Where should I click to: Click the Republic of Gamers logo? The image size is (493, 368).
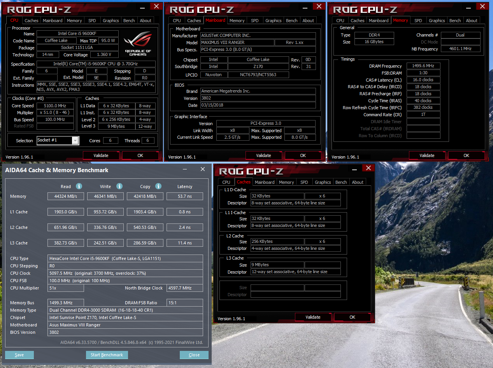click(138, 44)
